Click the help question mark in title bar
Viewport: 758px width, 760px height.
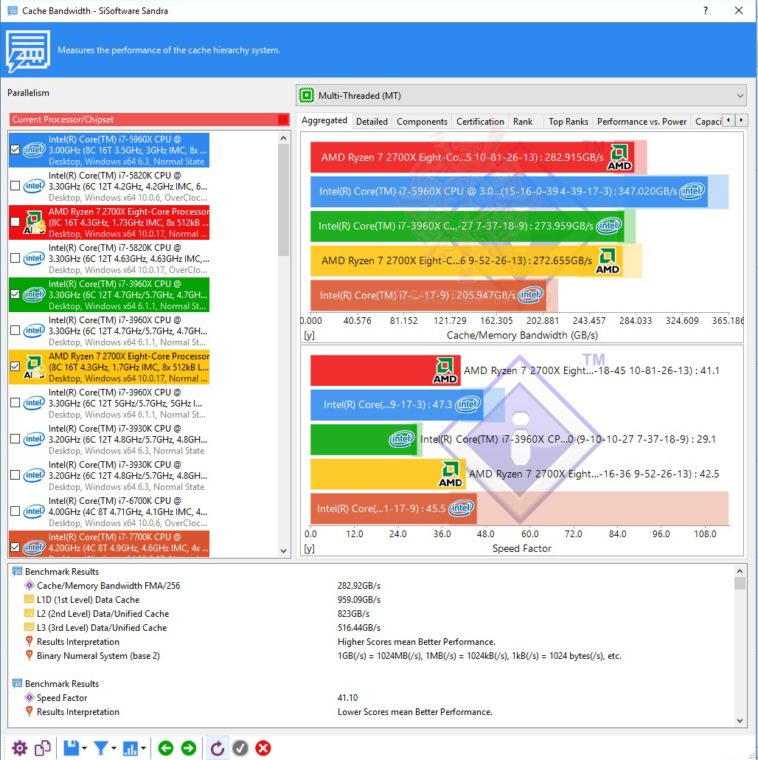(x=706, y=10)
